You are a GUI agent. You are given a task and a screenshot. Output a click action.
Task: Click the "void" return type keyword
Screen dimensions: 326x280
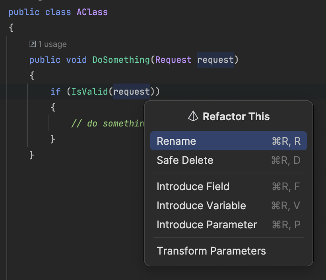[76, 60]
